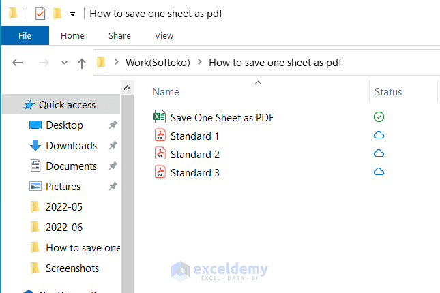The height and width of the screenshot is (293, 440).
Task: Click the cloud status icon for Standard 2
Action: coord(379,154)
